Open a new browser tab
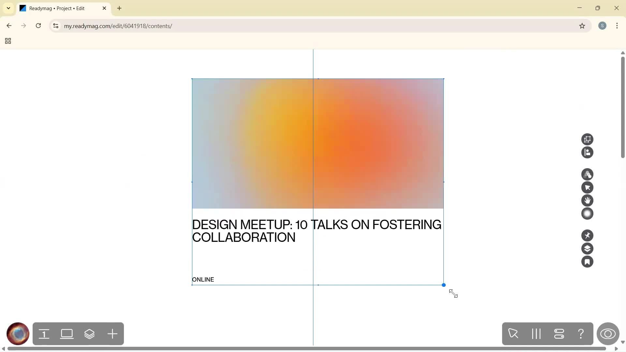 [119, 8]
